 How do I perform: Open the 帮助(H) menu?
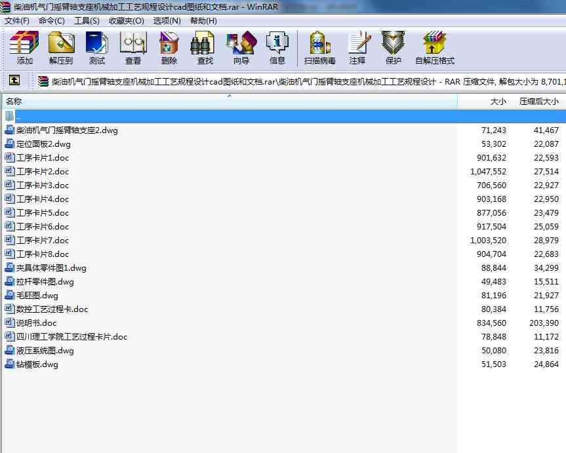(x=203, y=21)
